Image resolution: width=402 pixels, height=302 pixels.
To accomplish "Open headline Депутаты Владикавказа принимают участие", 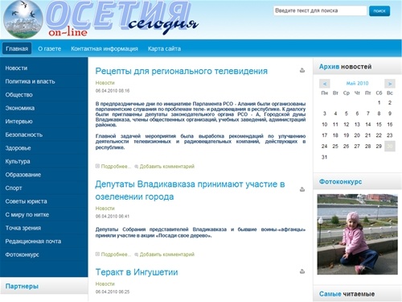I will tap(190, 190).
